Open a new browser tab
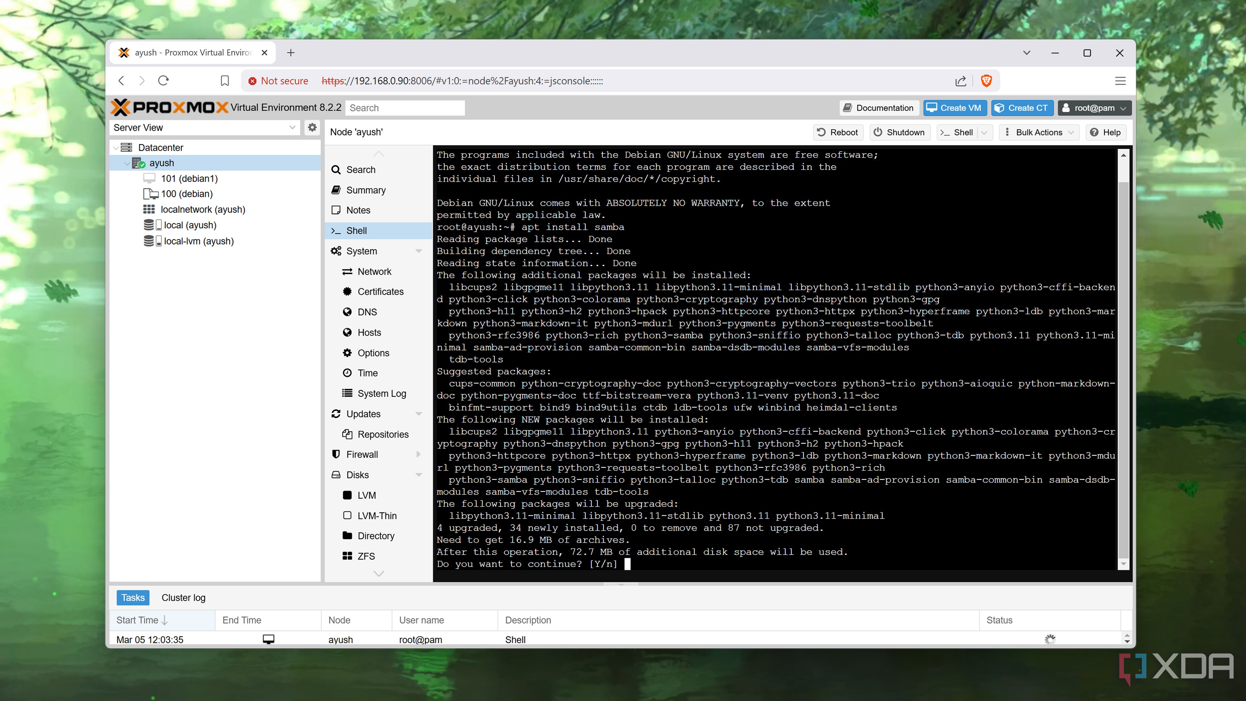The image size is (1246, 701). (x=291, y=53)
